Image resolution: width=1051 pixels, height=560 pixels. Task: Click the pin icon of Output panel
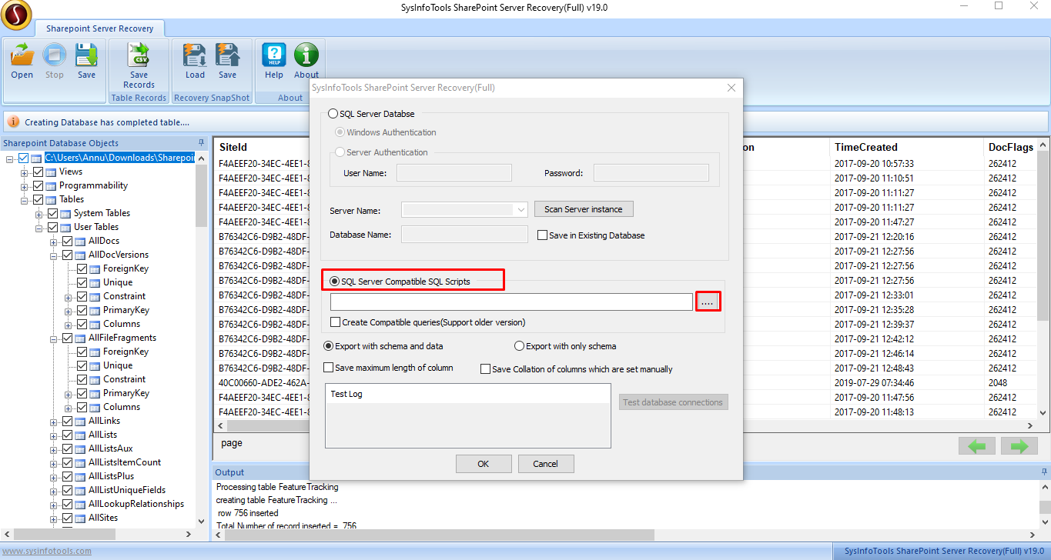(x=1043, y=472)
